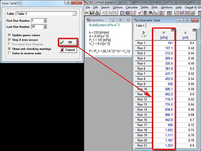Screen dimensions: 201x151
Task: Restore the Parametric Table window
Action: coord(187,20)
